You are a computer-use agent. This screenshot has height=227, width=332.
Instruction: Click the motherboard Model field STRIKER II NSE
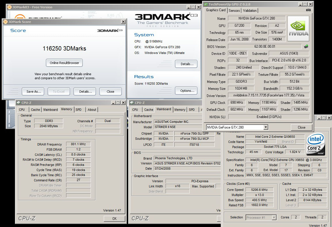178,127
